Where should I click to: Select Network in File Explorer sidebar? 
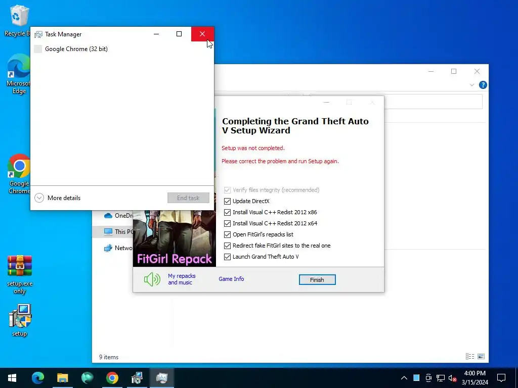point(118,248)
